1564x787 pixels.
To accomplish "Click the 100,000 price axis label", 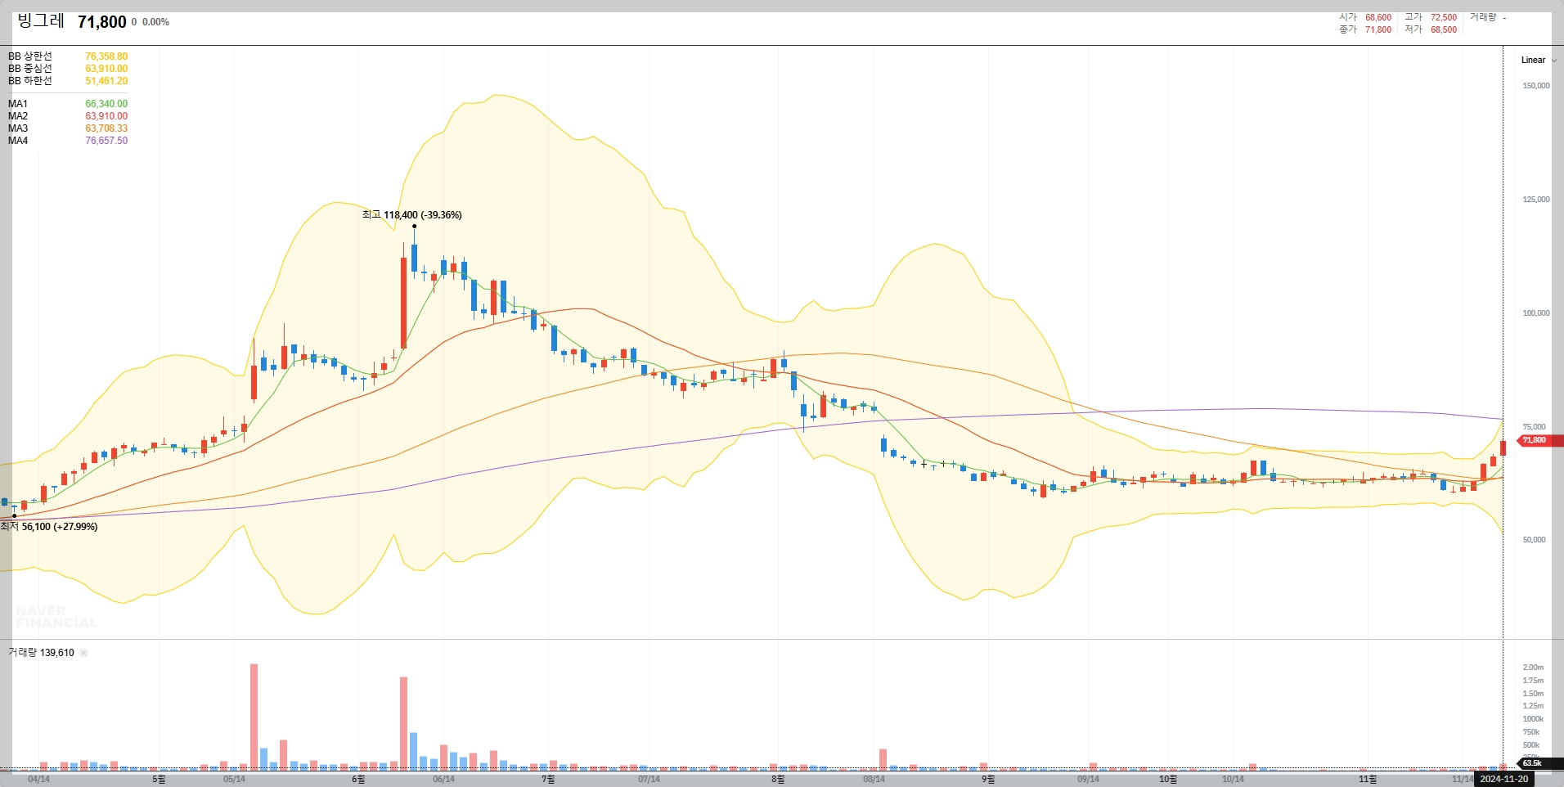I will 1536,313.
